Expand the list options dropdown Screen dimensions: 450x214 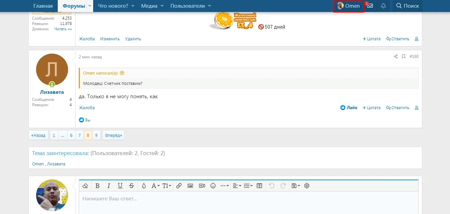248,186
